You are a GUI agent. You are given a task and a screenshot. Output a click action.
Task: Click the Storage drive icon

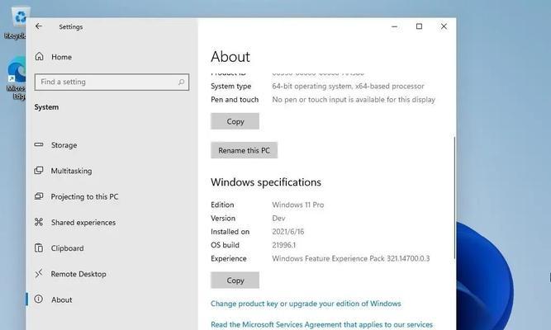pyautogui.click(x=39, y=144)
